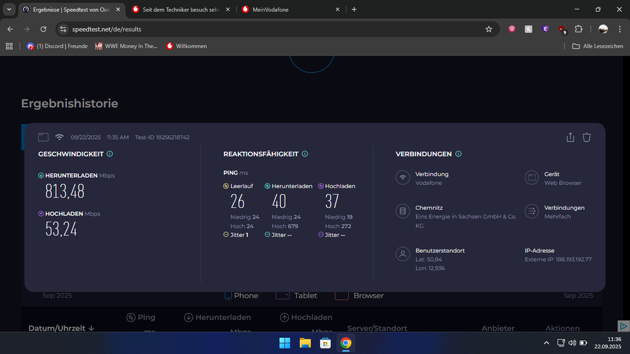Toggle the Tablet device filter
This screenshot has width=630, height=354.
pyautogui.click(x=296, y=295)
